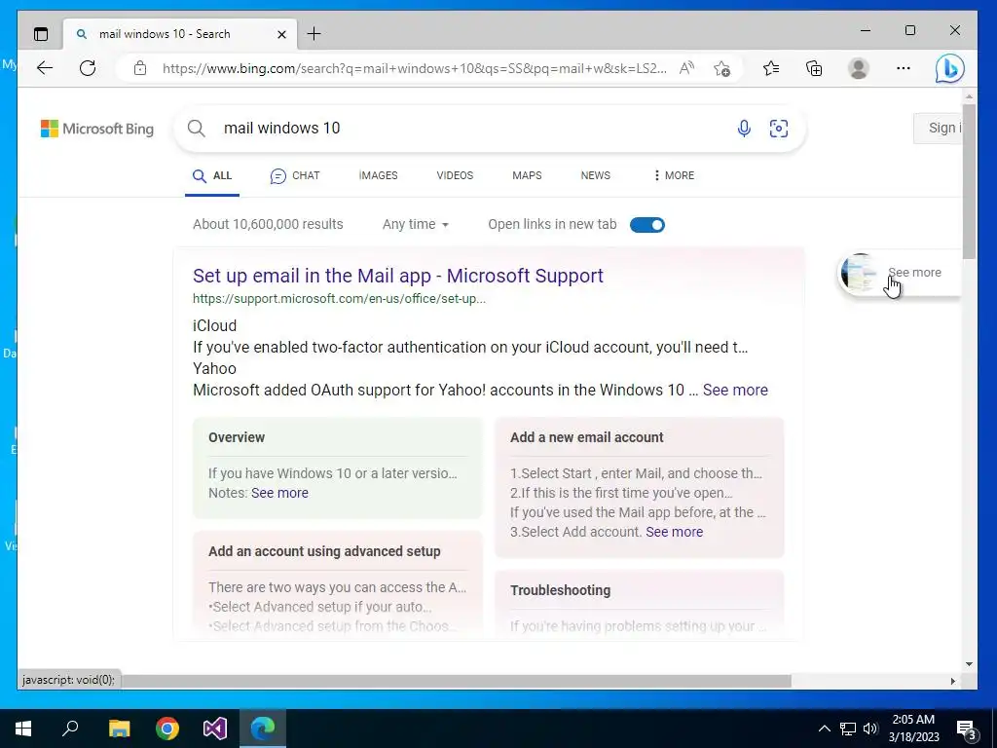The image size is (997, 748).
Task: Open Add an account using advanced setup heading
Action: coord(324,551)
